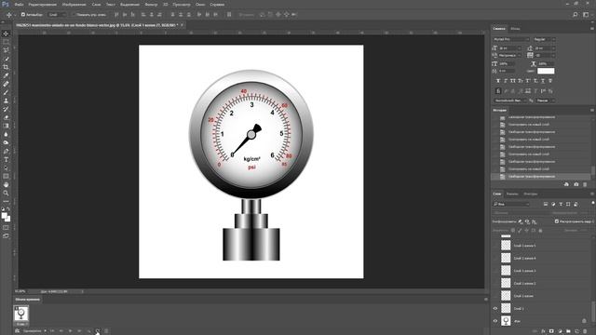Click the text color swatch in Character panel
The height and width of the screenshot is (335, 596).
546,71
